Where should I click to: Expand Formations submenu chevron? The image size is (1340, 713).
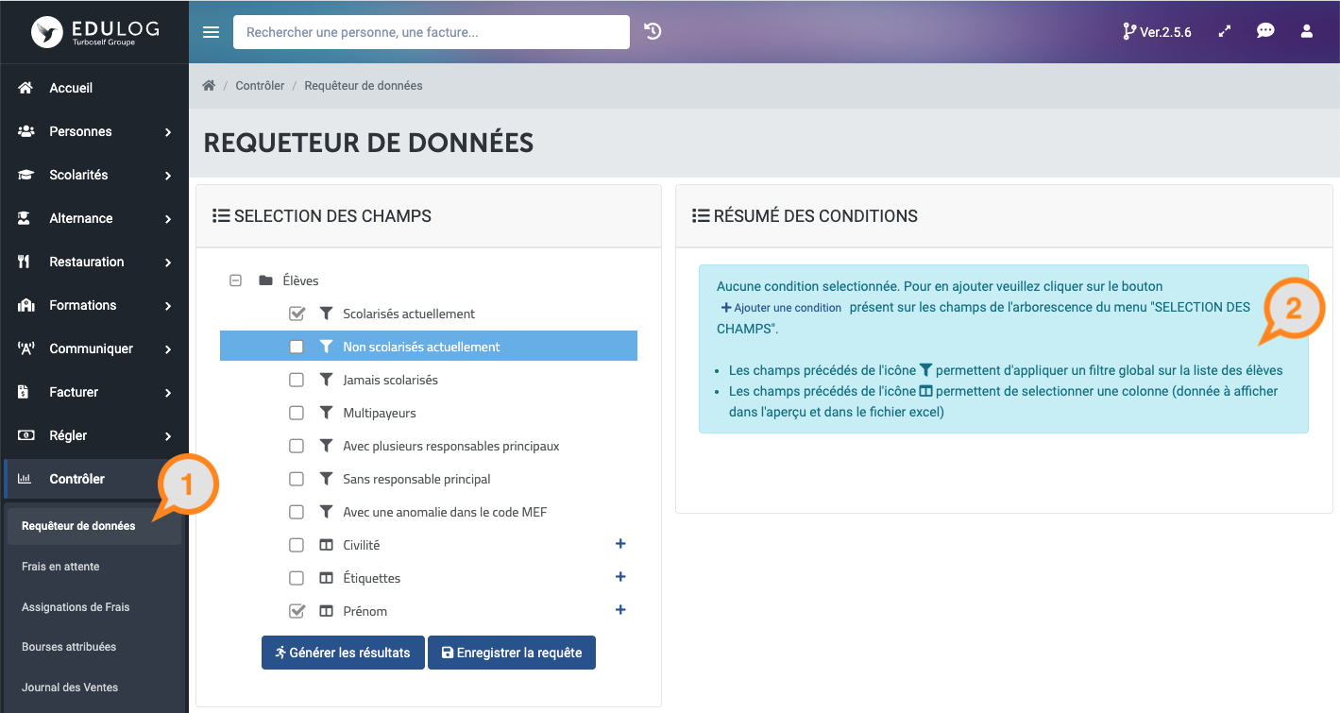[168, 306]
